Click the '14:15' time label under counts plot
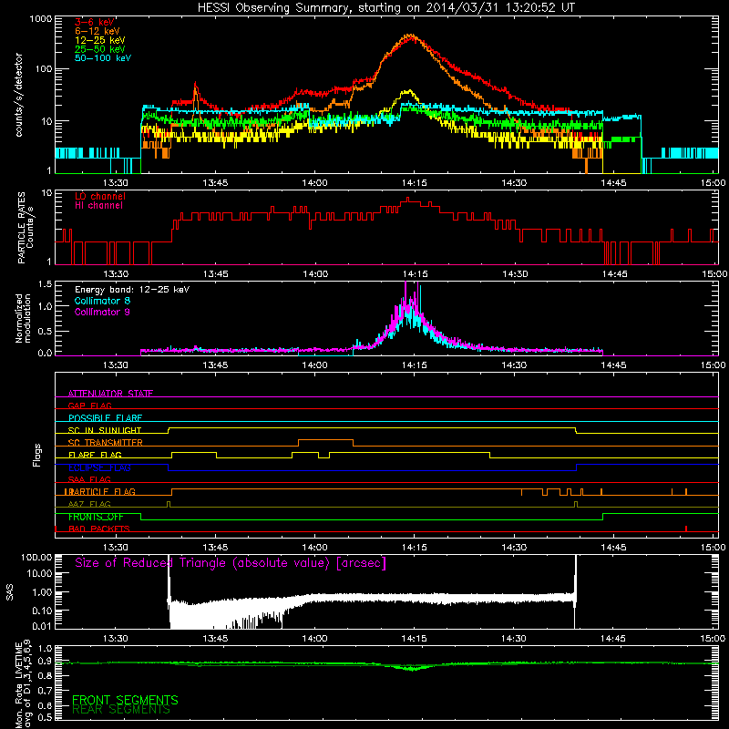729x729 pixels. coord(415,183)
